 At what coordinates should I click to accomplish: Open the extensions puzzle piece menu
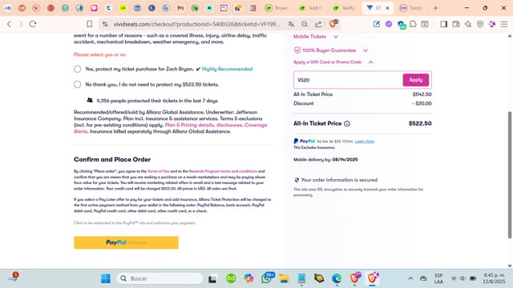(x=413, y=24)
